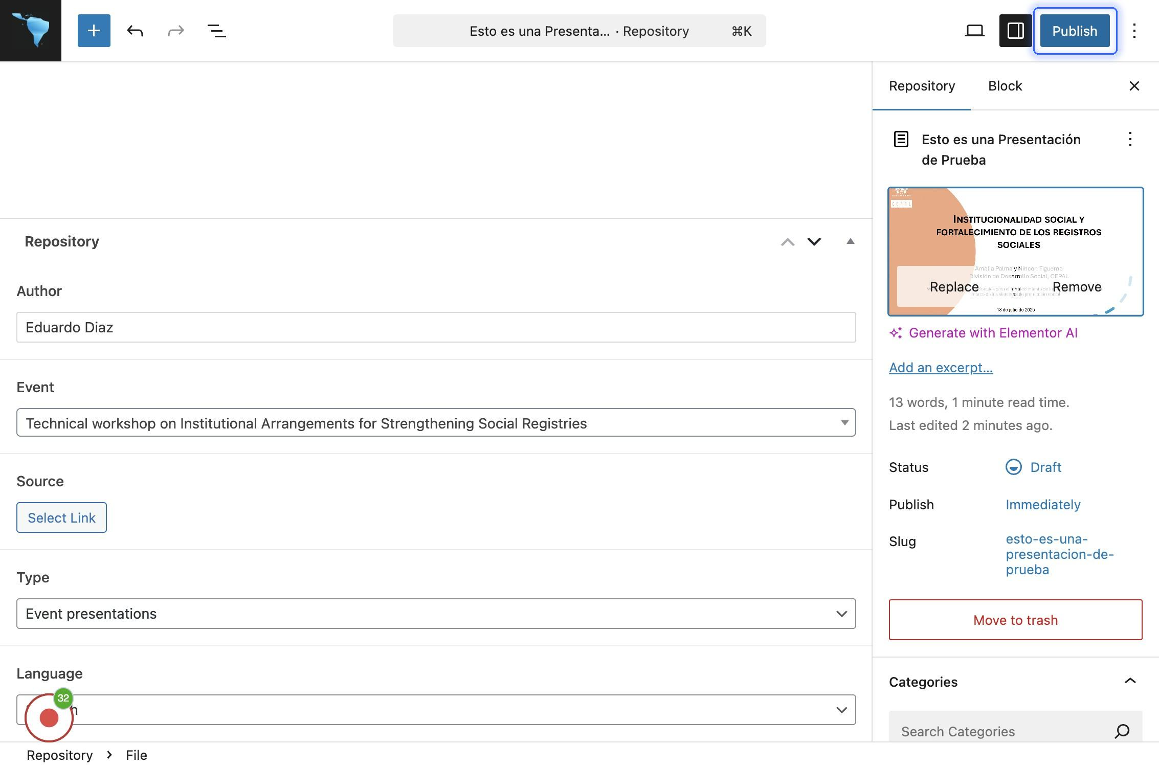Click the laptop preview device icon

pos(974,31)
